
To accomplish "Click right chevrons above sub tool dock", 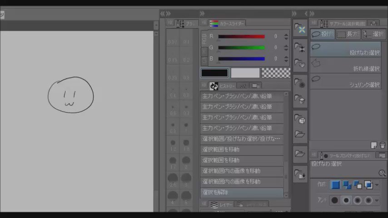I will pos(312,14).
